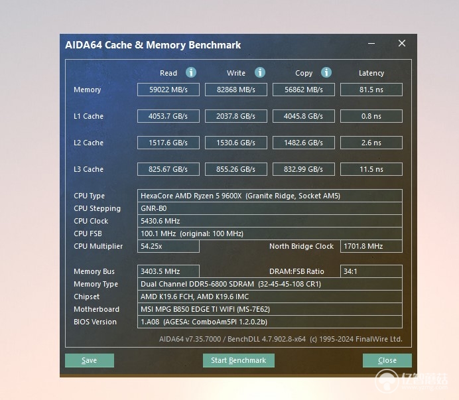Click the Close button at the bottom
This screenshot has width=459, height=400.
click(387, 360)
